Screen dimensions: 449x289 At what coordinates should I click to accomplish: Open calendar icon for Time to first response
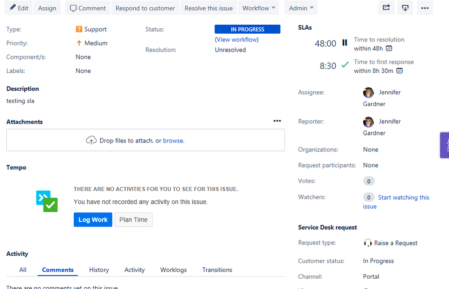point(400,71)
